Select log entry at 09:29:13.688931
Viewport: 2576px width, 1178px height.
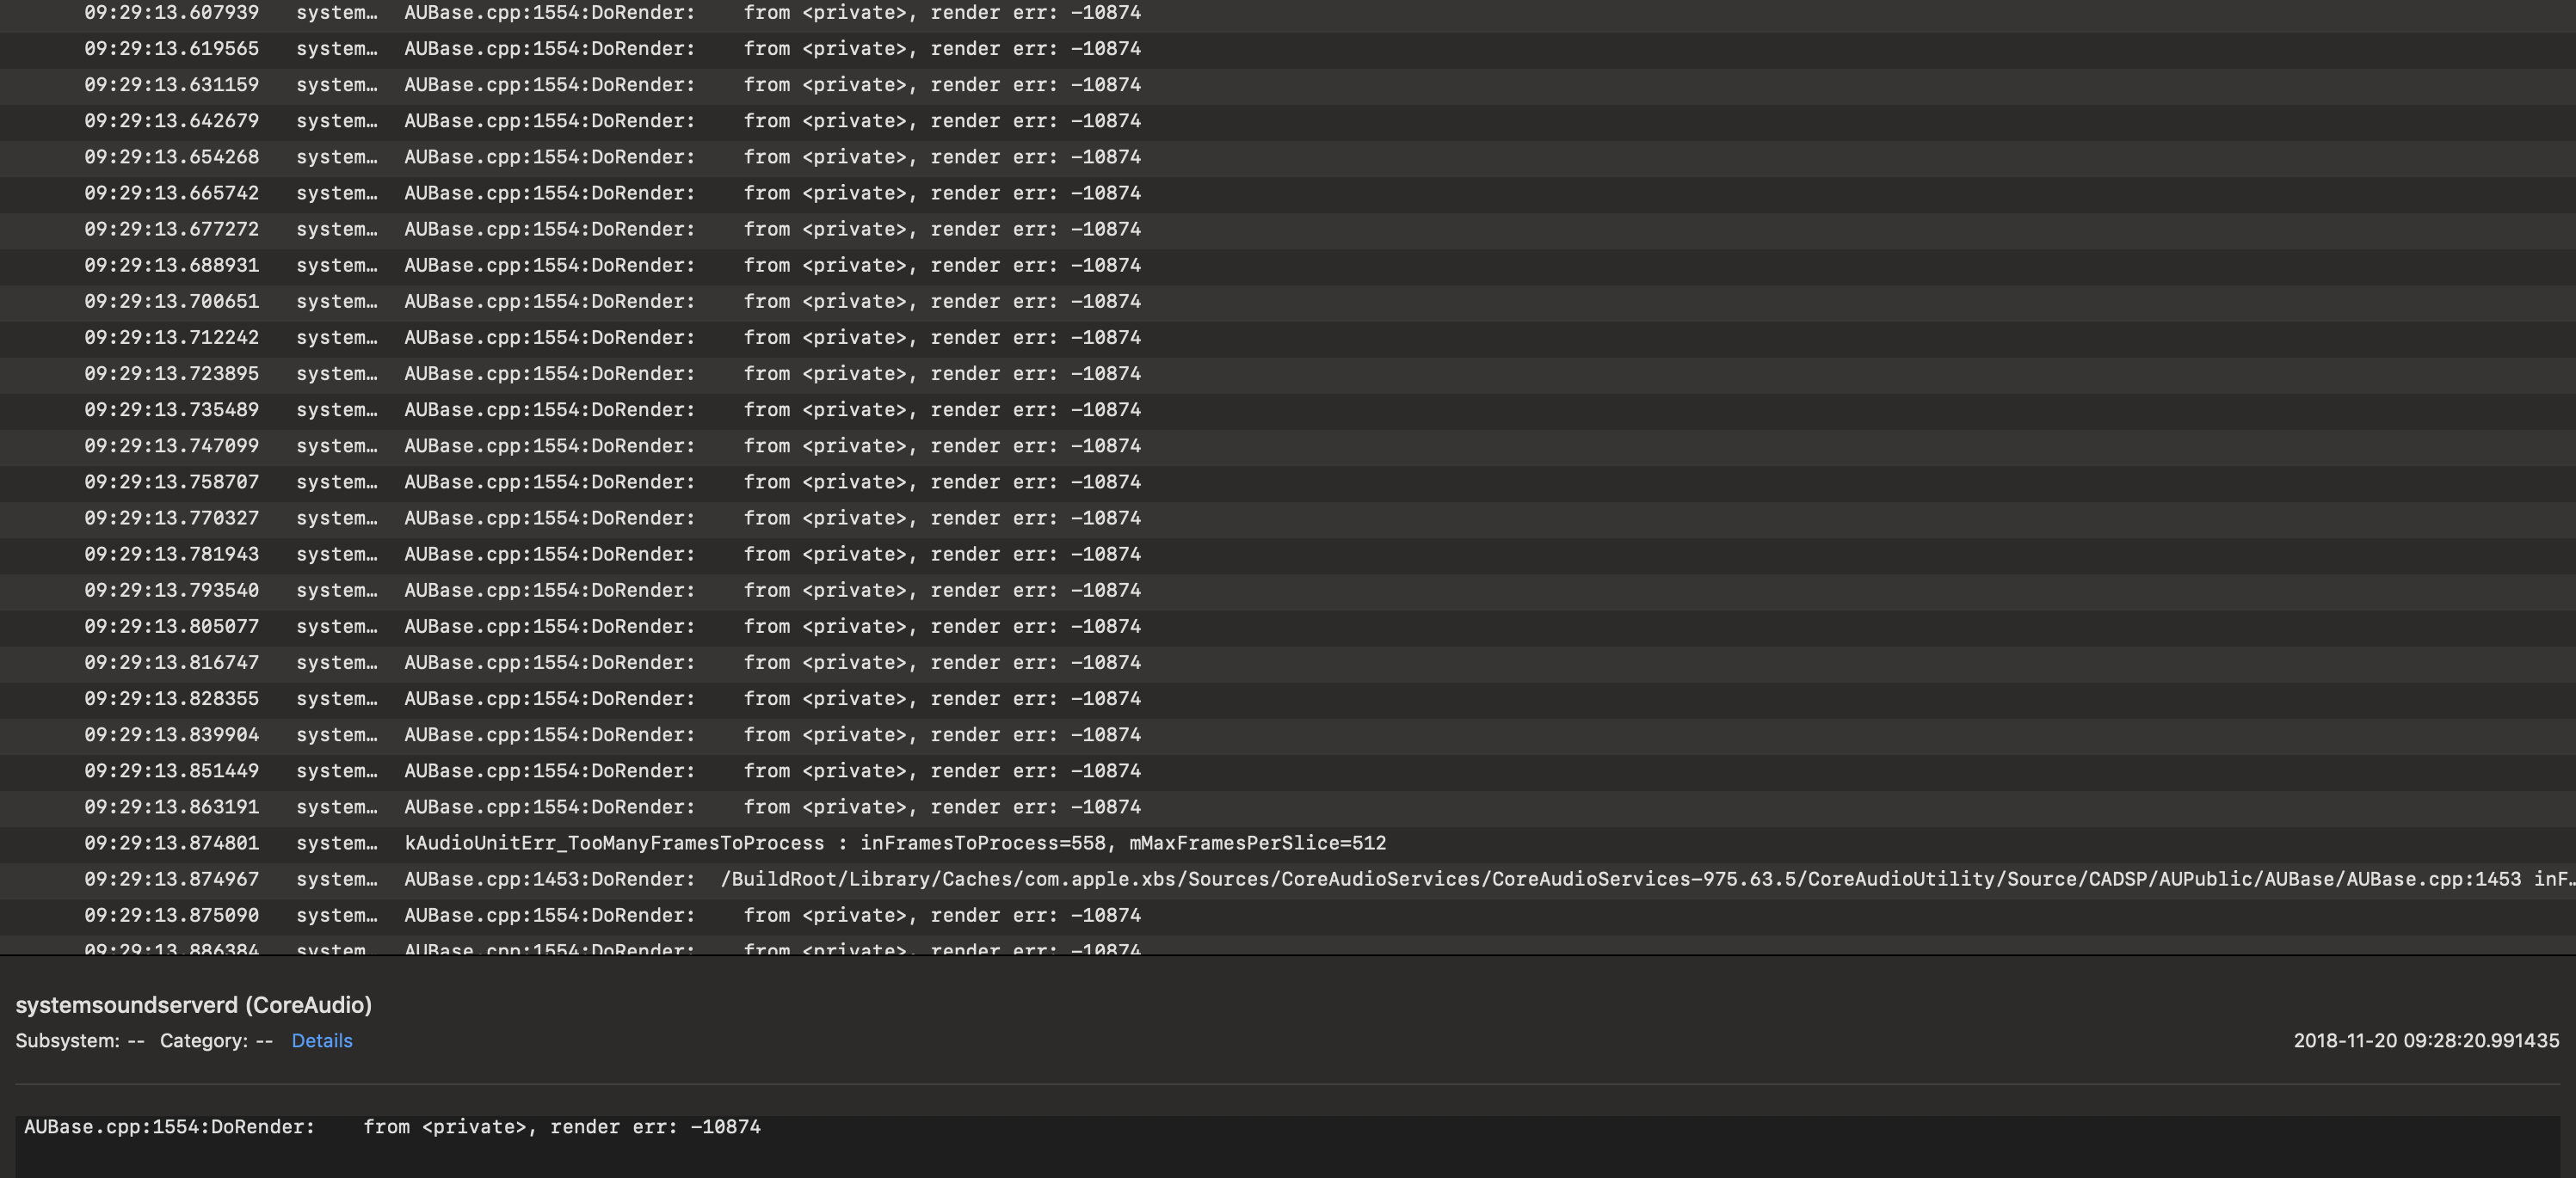[1288, 266]
